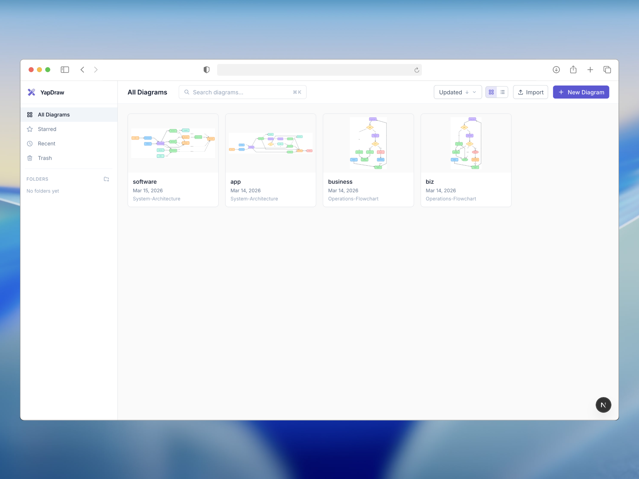The image size is (639, 479).
Task: Click the N avatar badge in the corner
Action: [x=603, y=405]
